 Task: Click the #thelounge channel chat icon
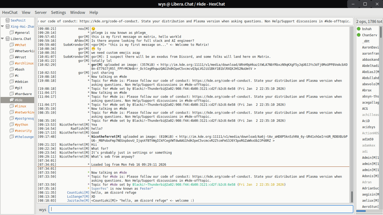[11, 137]
